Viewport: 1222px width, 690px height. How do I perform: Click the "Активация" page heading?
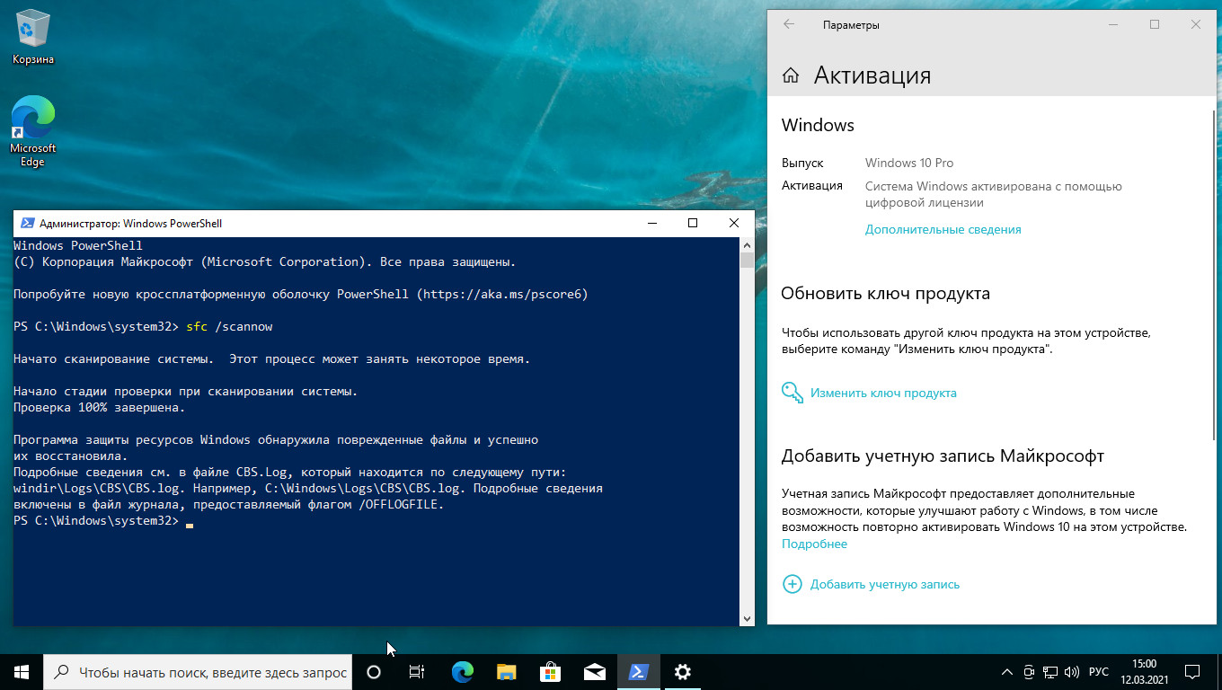click(x=872, y=75)
